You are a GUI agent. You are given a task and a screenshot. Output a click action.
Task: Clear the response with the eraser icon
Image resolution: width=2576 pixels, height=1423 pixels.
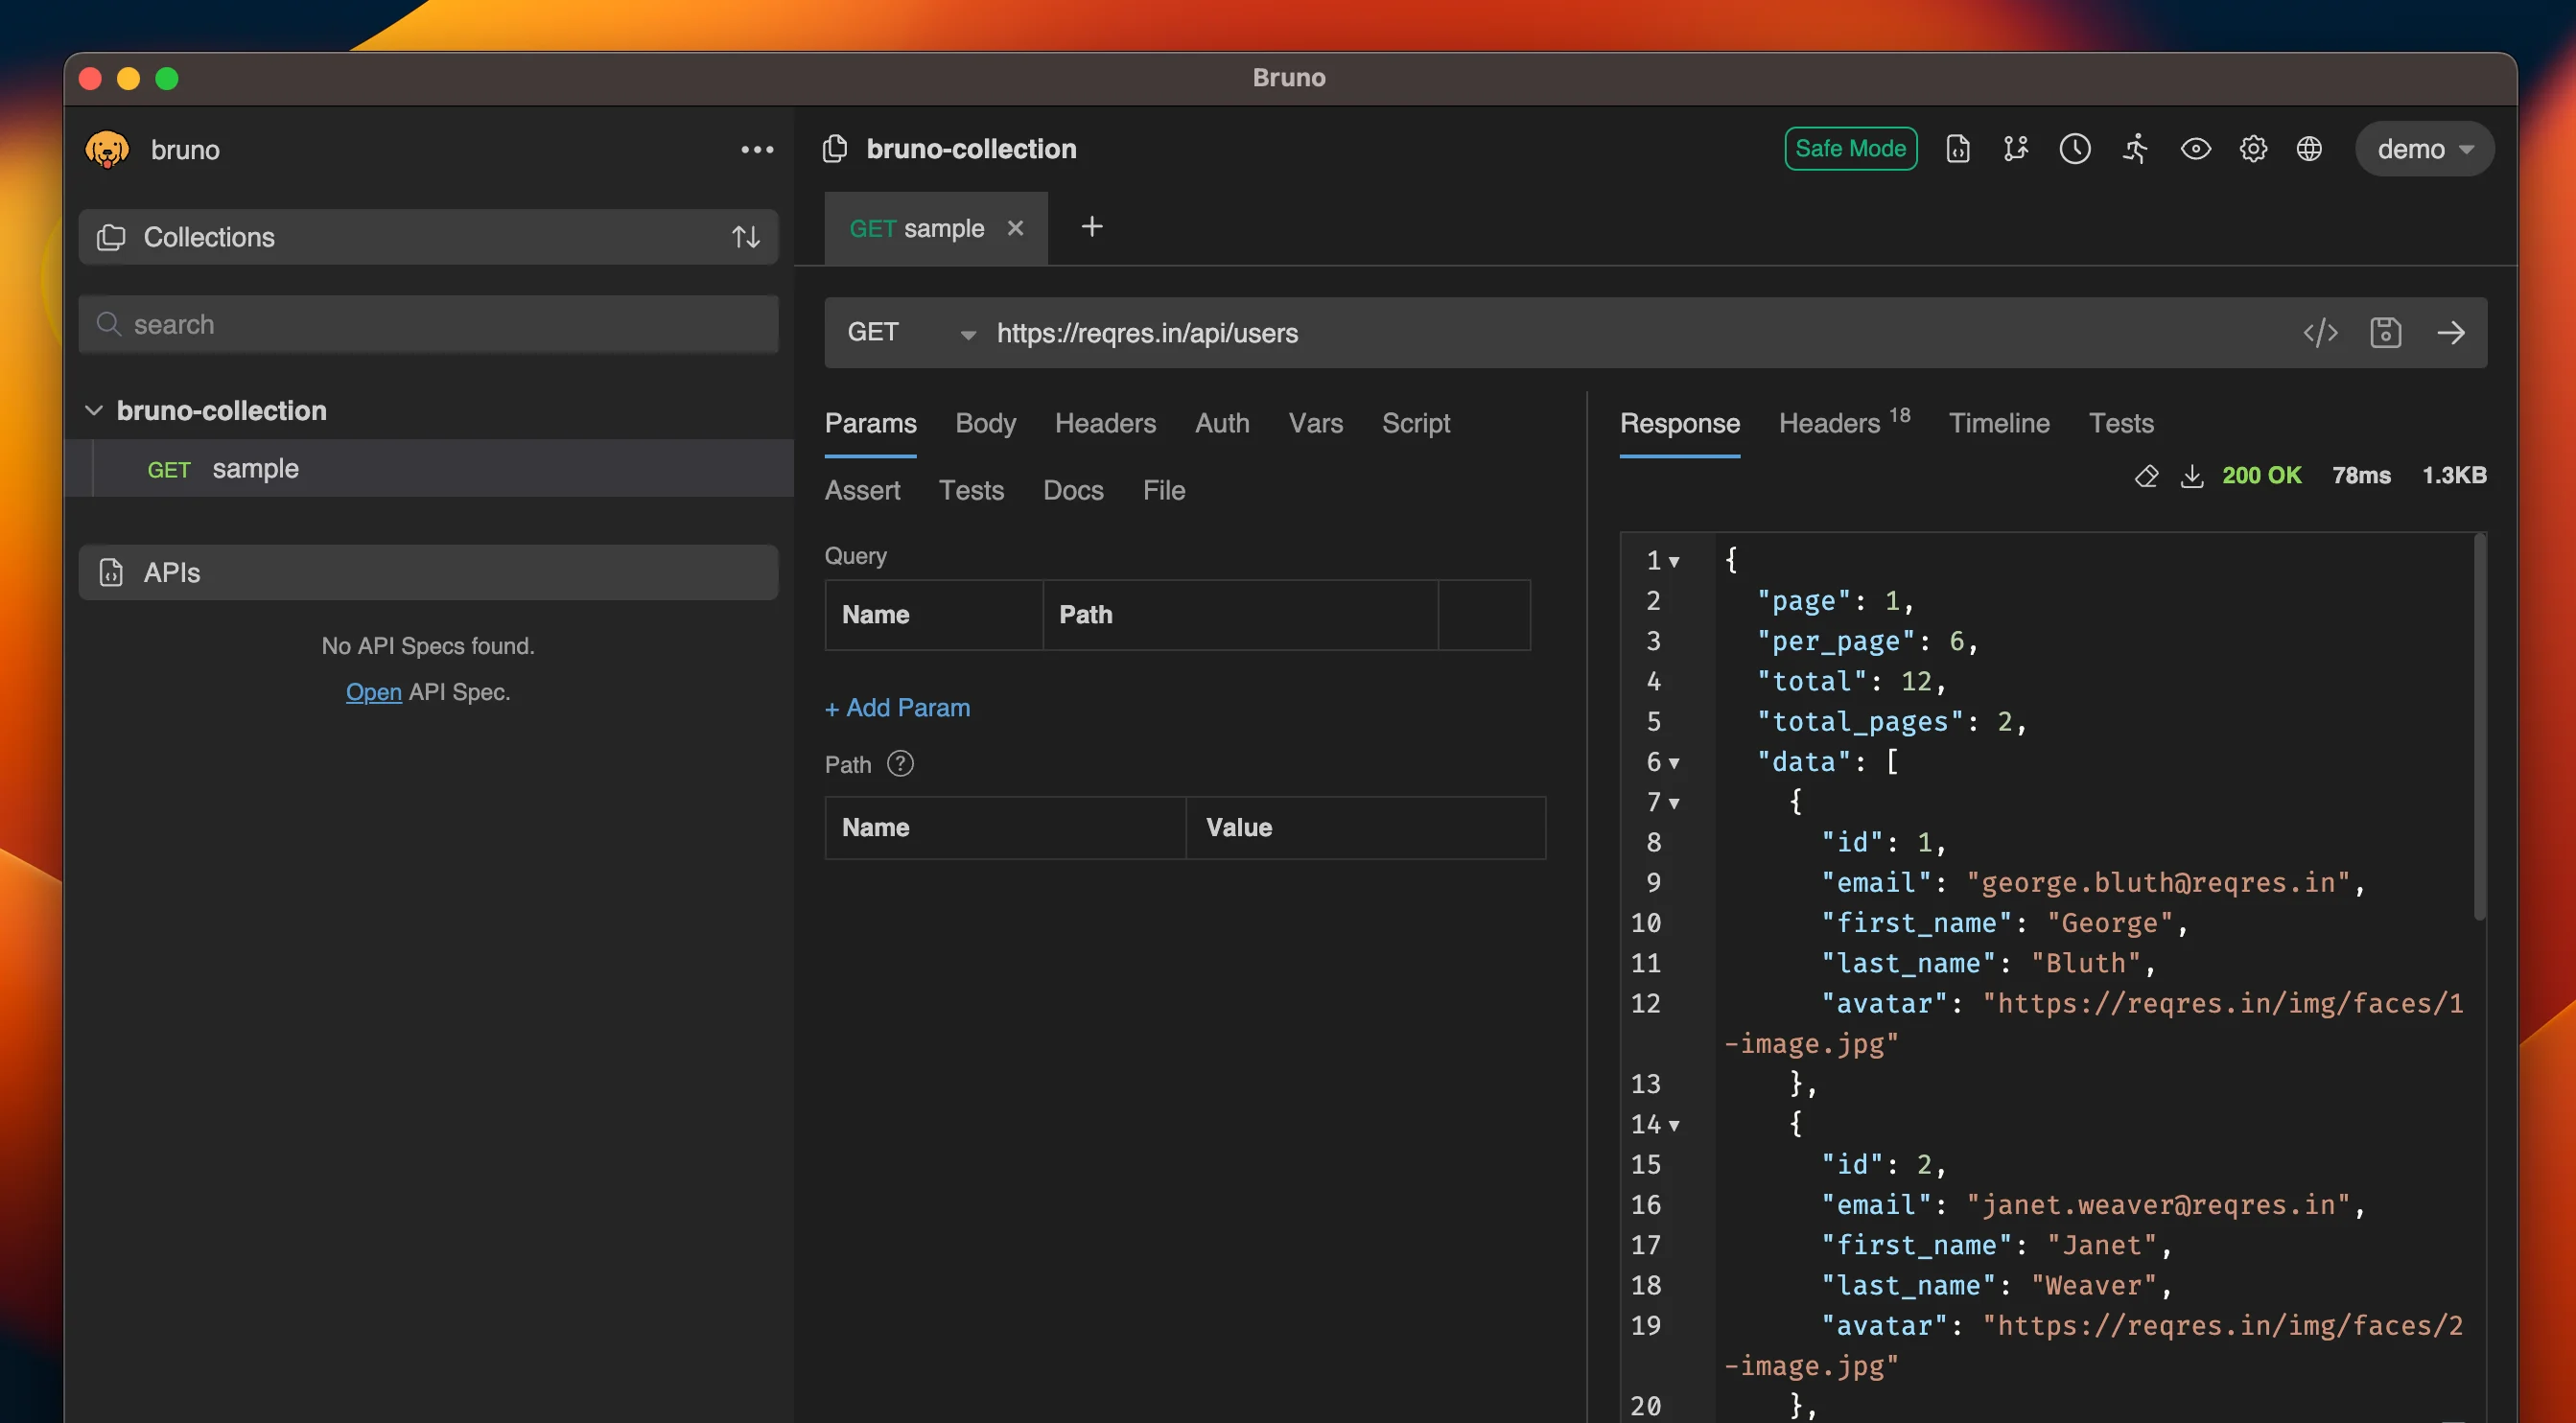(2146, 476)
